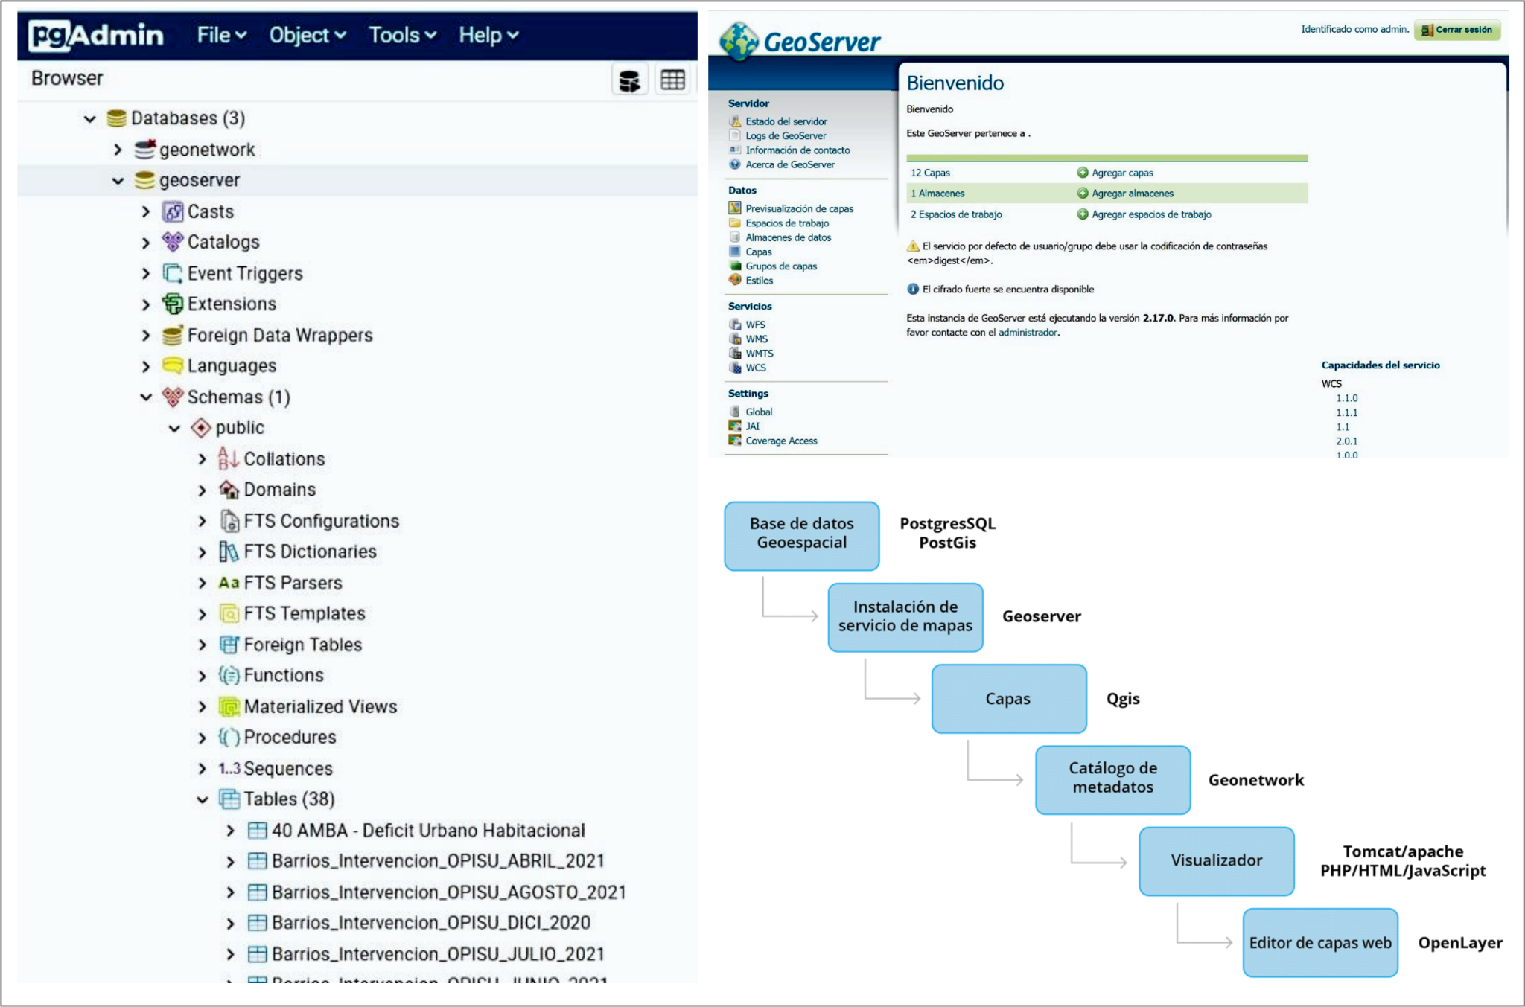The width and height of the screenshot is (1525, 1007).
Task: Open Almacenes de datos sidebar link
Action: [789, 237]
